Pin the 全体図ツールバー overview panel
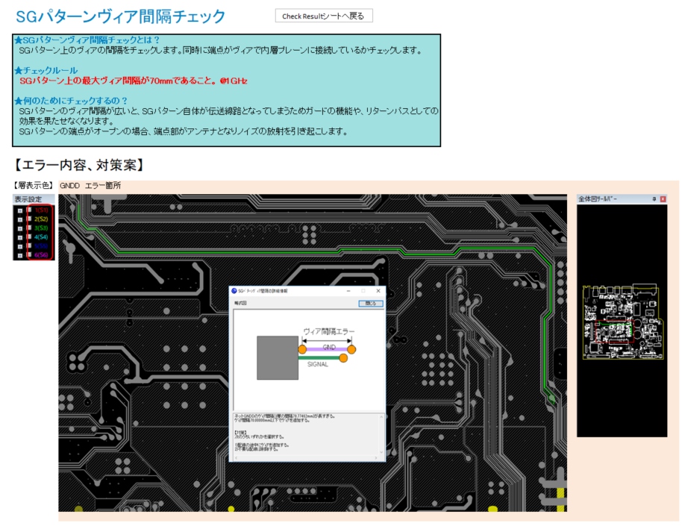The width and height of the screenshot is (682, 532). [x=654, y=199]
